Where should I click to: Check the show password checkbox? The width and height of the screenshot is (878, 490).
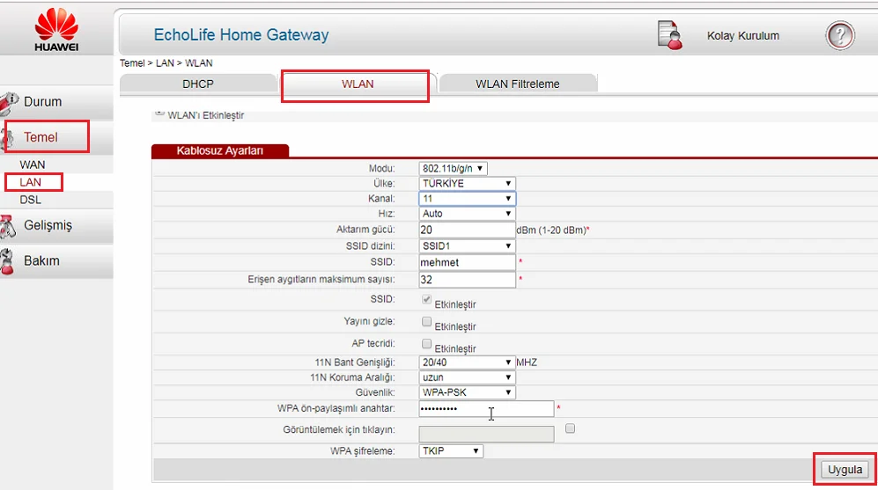[x=570, y=428]
